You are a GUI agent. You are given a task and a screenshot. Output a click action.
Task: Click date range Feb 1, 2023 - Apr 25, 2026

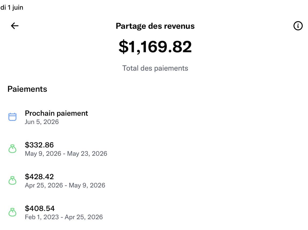(x=64, y=217)
